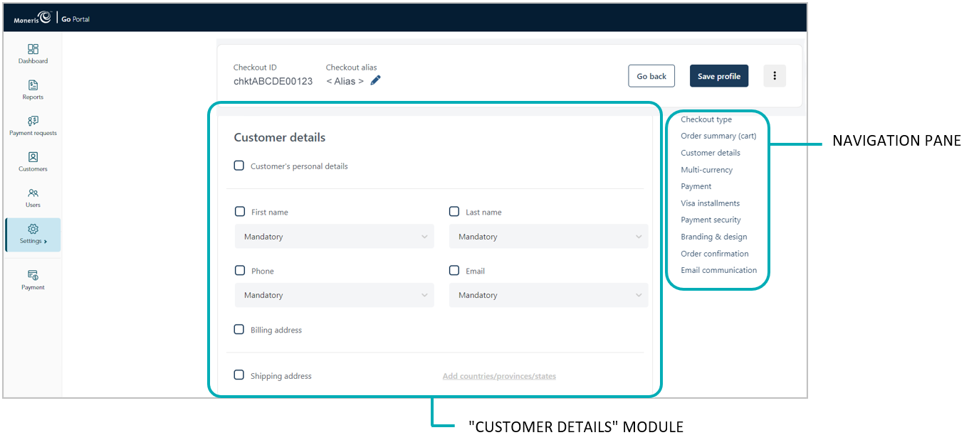Go to Order summary (cart) section
Screen dimensions: 964x435
(718, 136)
